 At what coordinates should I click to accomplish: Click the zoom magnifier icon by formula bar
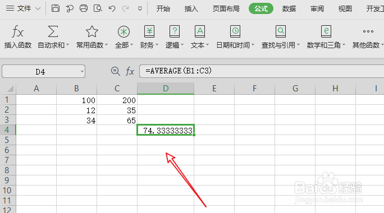click(115, 71)
